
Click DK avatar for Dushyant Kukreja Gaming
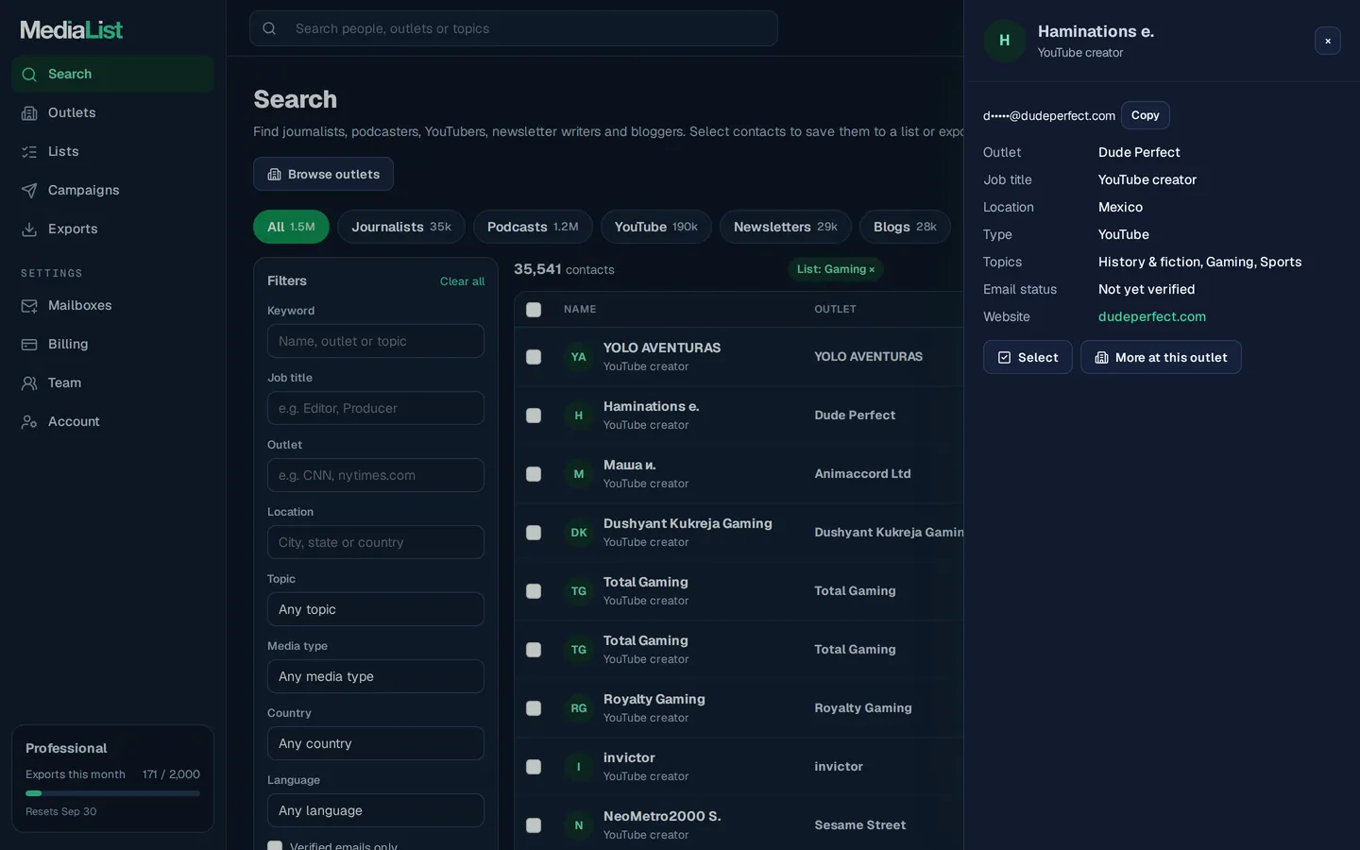point(579,533)
